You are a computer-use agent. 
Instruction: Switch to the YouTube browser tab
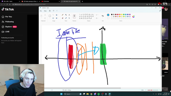[x=50, y=1]
